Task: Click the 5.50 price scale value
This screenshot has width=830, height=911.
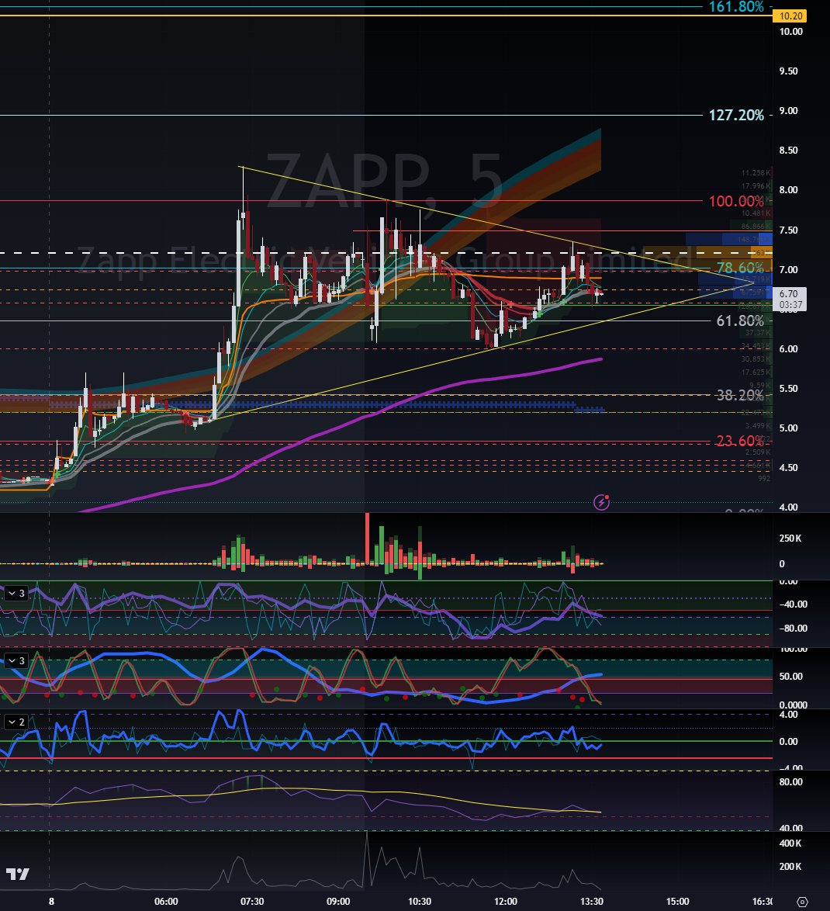Action: [x=788, y=389]
